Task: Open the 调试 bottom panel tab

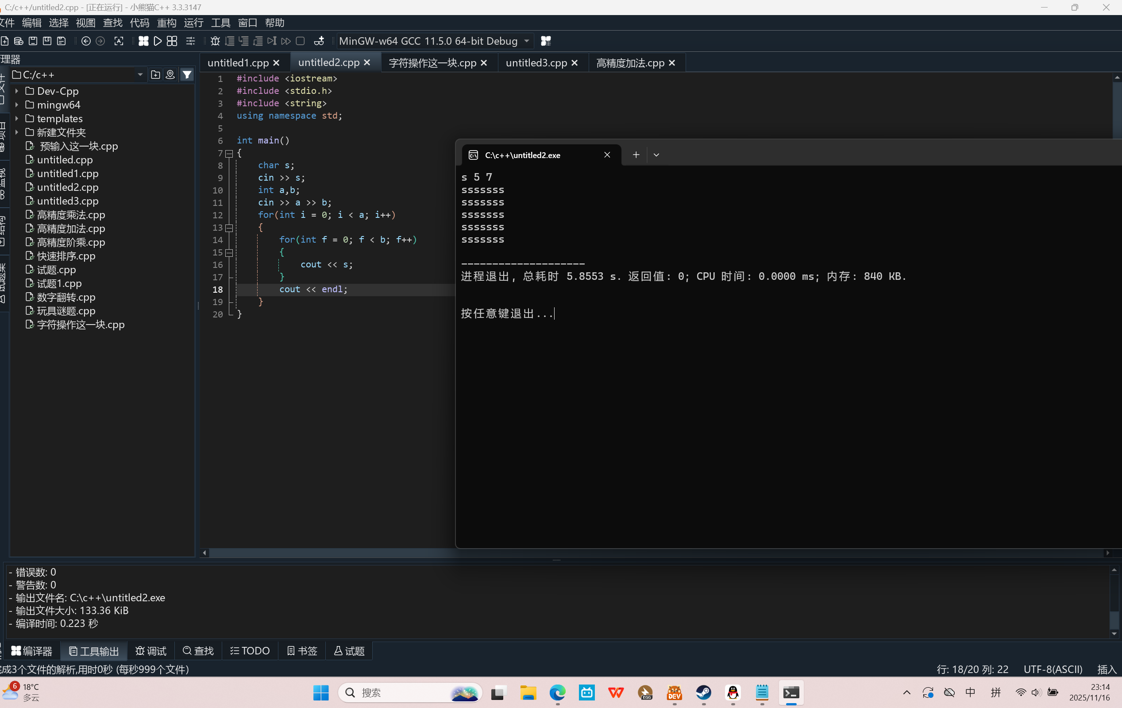Action: [151, 651]
